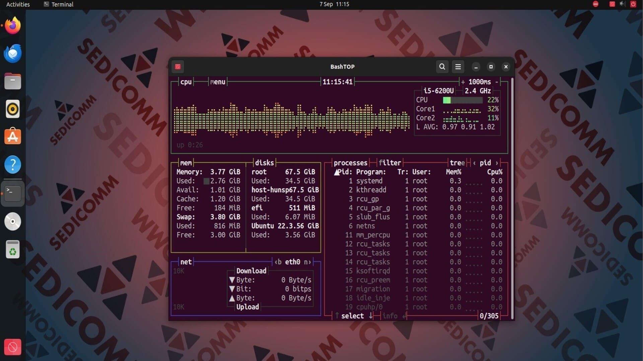The height and width of the screenshot is (361, 643).
Task: Click the red new-tab icon in titlebar
Action: click(178, 67)
